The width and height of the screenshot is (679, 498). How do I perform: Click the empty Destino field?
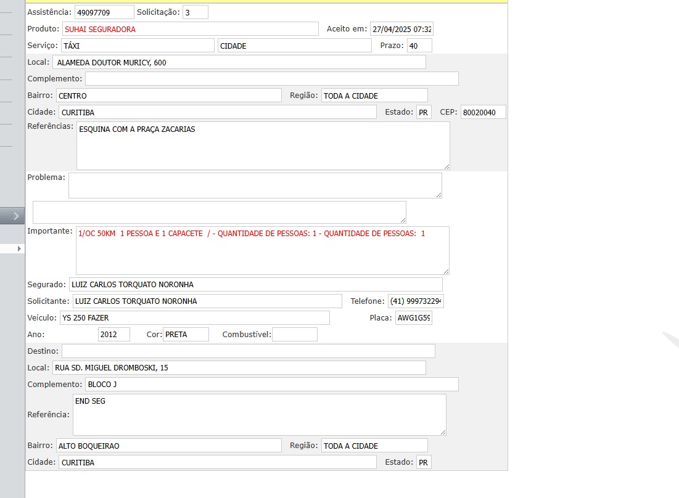pyautogui.click(x=248, y=351)
